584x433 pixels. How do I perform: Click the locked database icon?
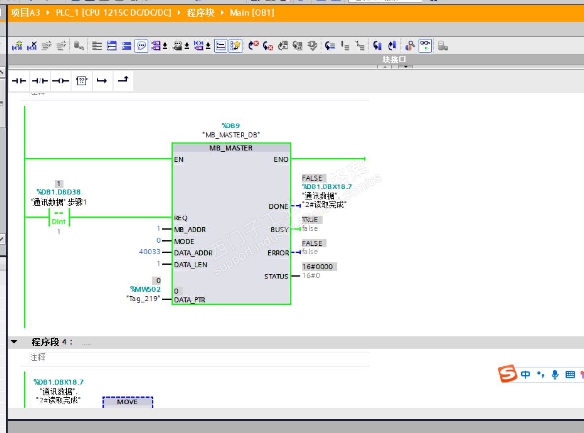click(x=443, y=46)
